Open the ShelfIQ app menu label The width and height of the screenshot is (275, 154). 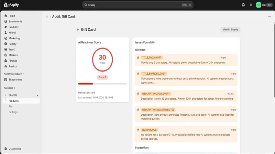13,95
